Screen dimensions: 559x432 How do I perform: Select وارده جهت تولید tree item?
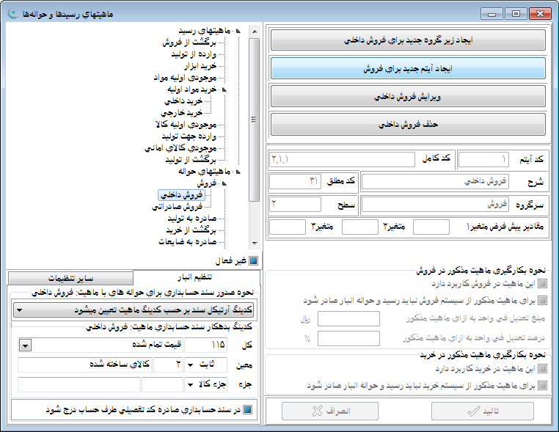pyautogui.click(x=189, y=136)
